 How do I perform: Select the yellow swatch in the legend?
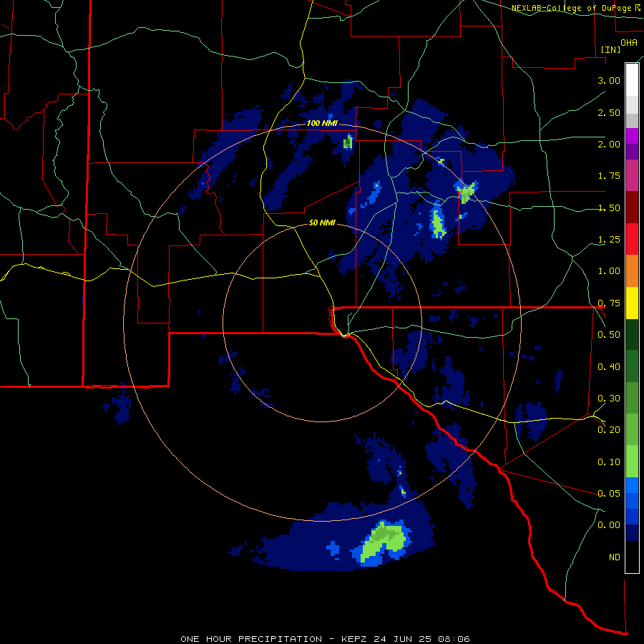tap(632, 303)
